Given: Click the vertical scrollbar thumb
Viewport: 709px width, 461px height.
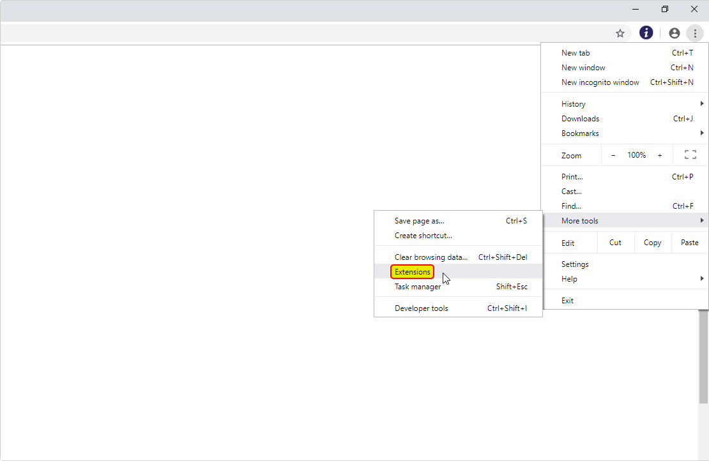Looking at the screenshot, I should pos(703,356).
